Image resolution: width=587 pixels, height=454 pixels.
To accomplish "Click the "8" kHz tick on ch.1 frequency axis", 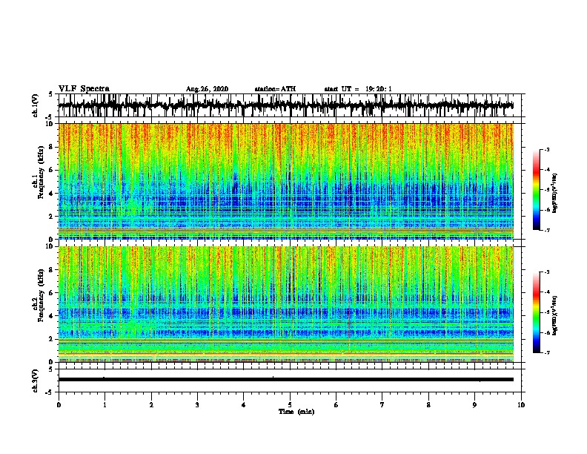I will point(52,147).
